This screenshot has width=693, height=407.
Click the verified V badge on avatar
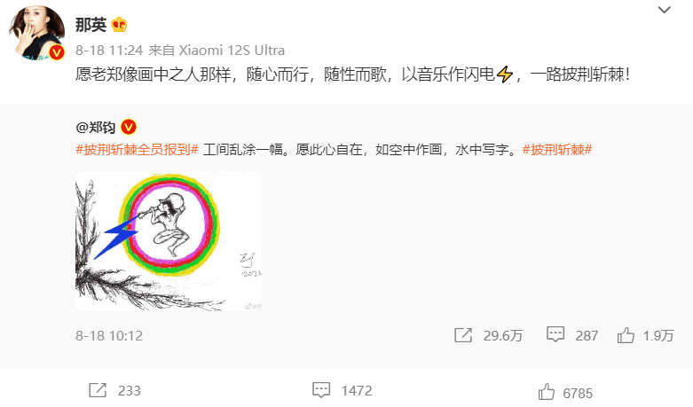[57, 53]
